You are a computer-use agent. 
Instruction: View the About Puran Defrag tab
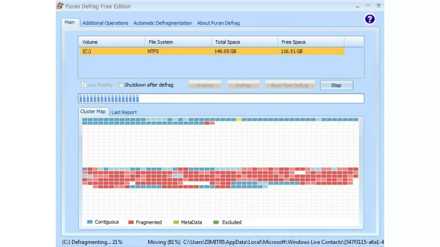tap(218, 23)
